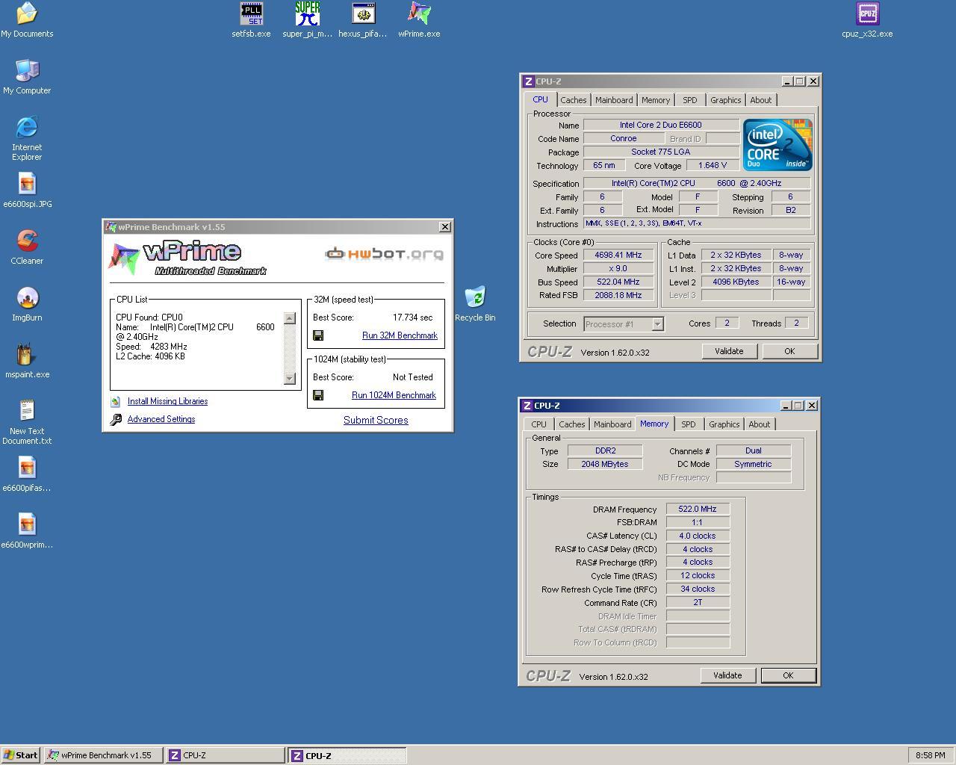Select New Text Document.txt icon
956x765 pixels.
click(x=27, y=421)
